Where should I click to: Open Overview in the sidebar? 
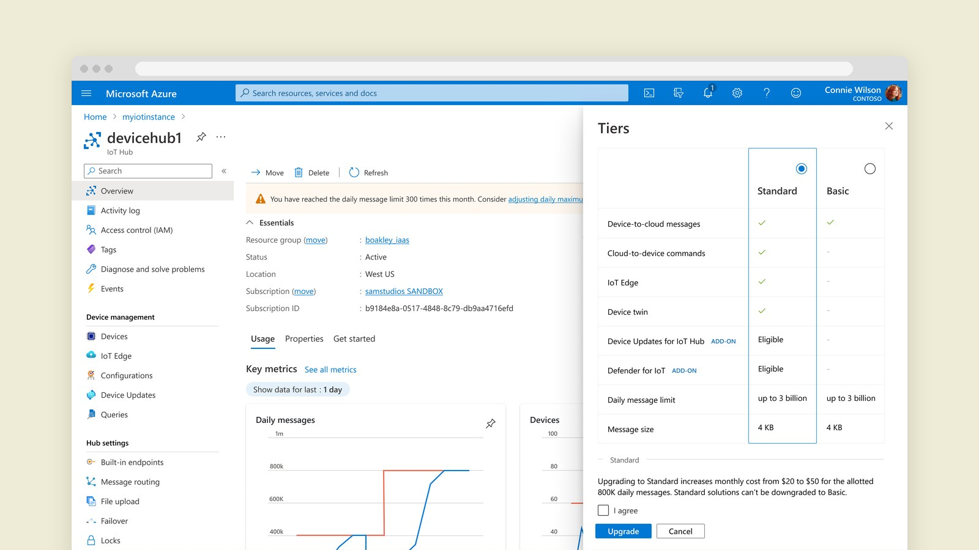coord(153,191)
